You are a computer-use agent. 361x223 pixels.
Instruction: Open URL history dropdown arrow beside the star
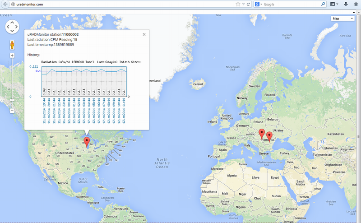click(x=243, y=4)
